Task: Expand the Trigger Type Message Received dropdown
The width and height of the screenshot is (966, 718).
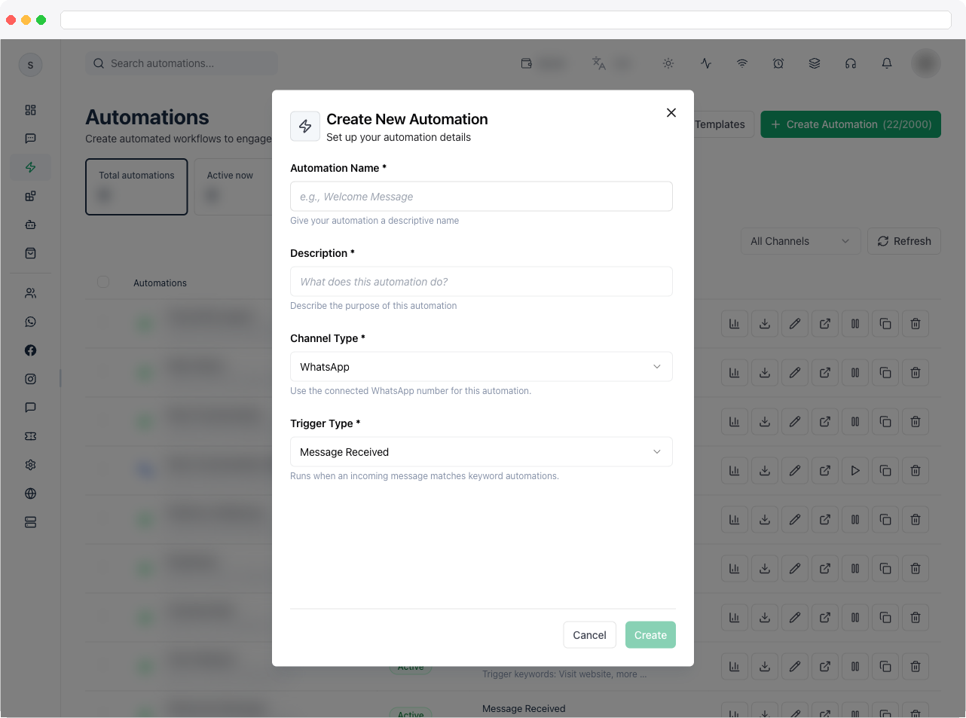Action: pos(481,452)
